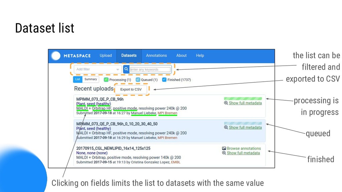
Task: Click the METASPACE brand text
Action: pyautogui.click(x=77, y=56)
